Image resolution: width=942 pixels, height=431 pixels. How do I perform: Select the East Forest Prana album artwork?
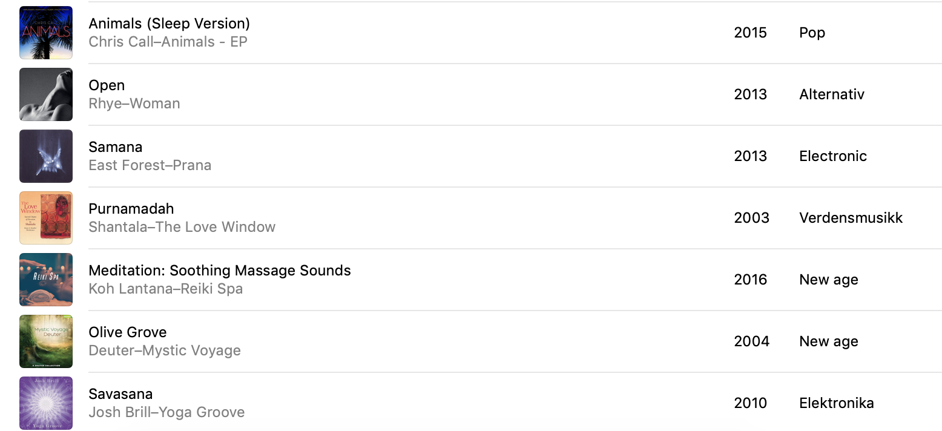tap(46, 156)
